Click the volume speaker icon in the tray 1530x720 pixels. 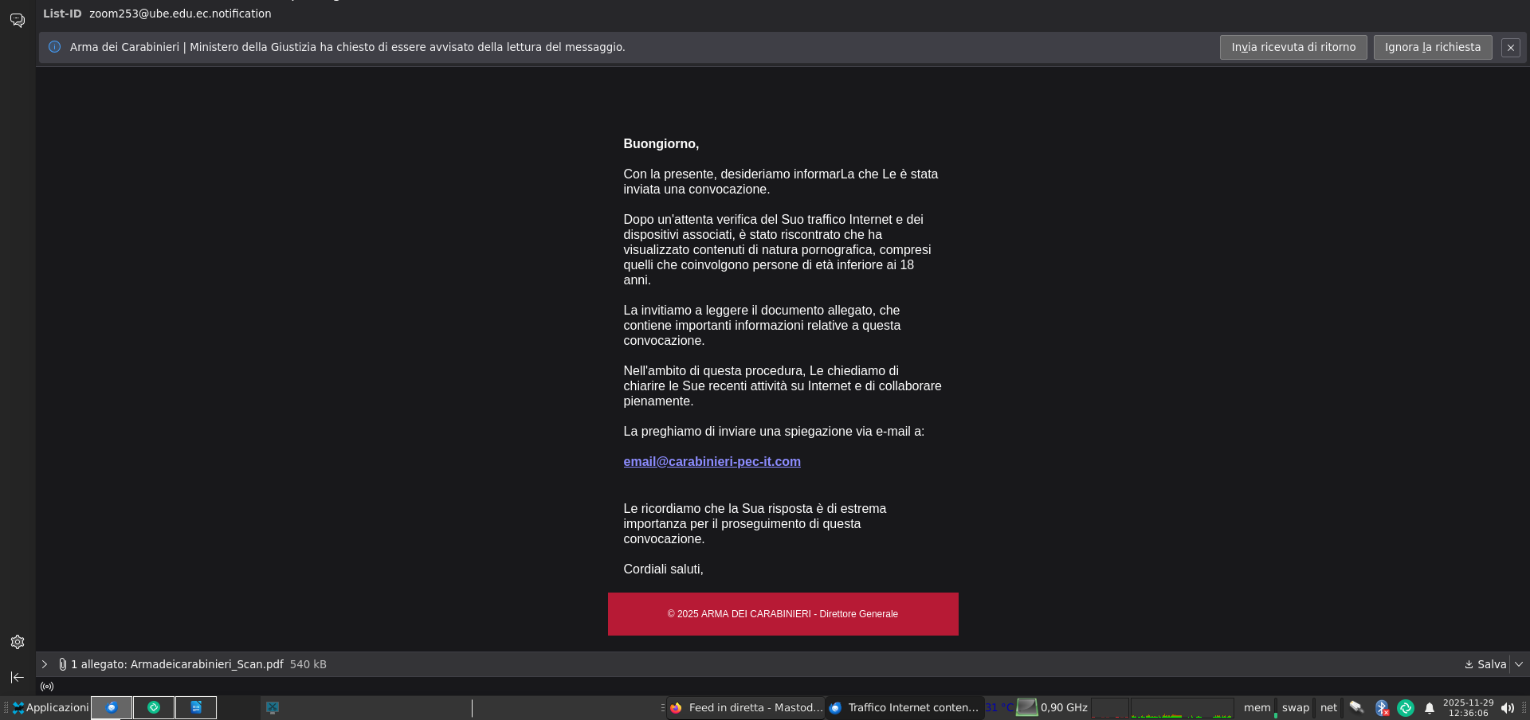[x=1507, y=707]
